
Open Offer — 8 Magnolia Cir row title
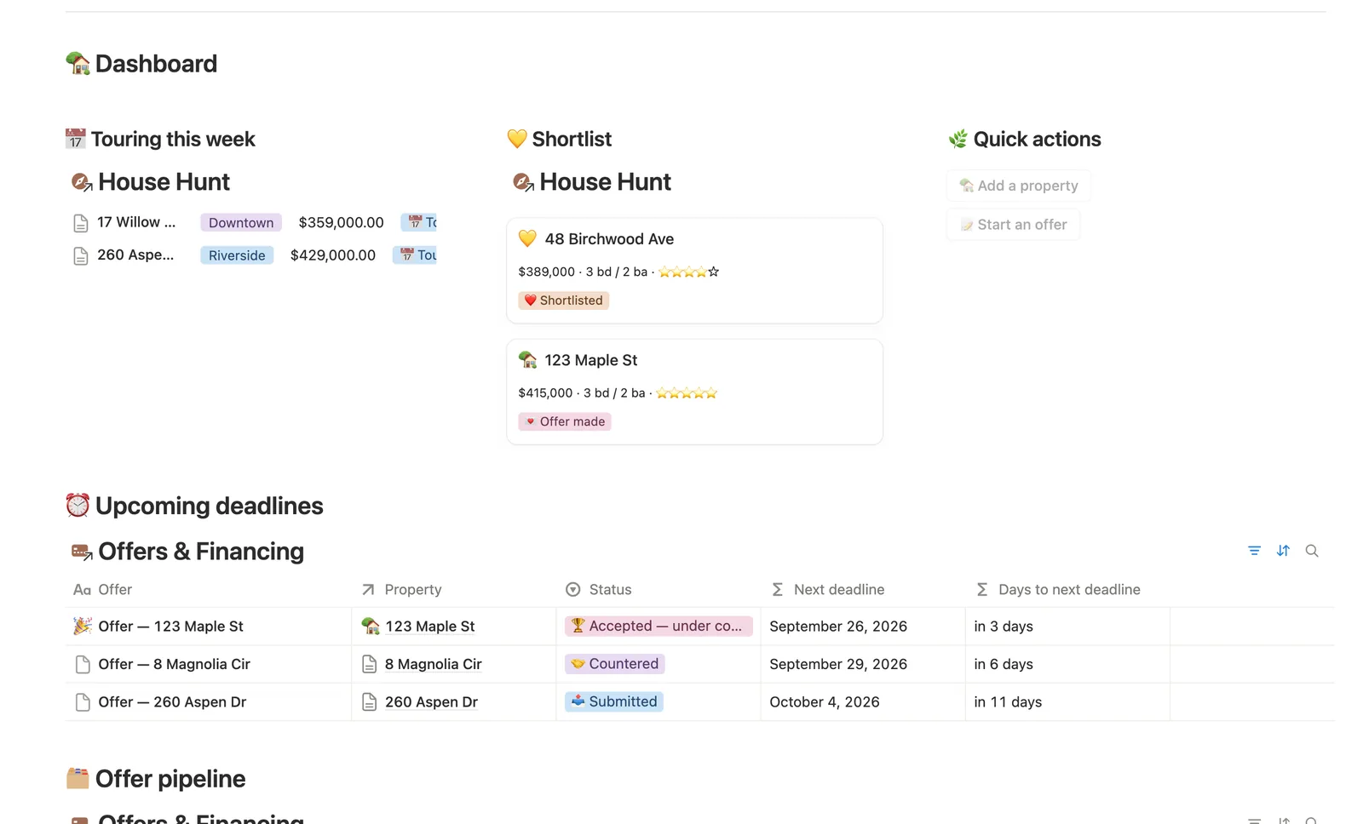pos(174,664)
